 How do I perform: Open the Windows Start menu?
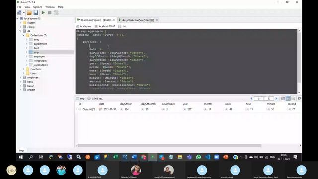[21, 157]
